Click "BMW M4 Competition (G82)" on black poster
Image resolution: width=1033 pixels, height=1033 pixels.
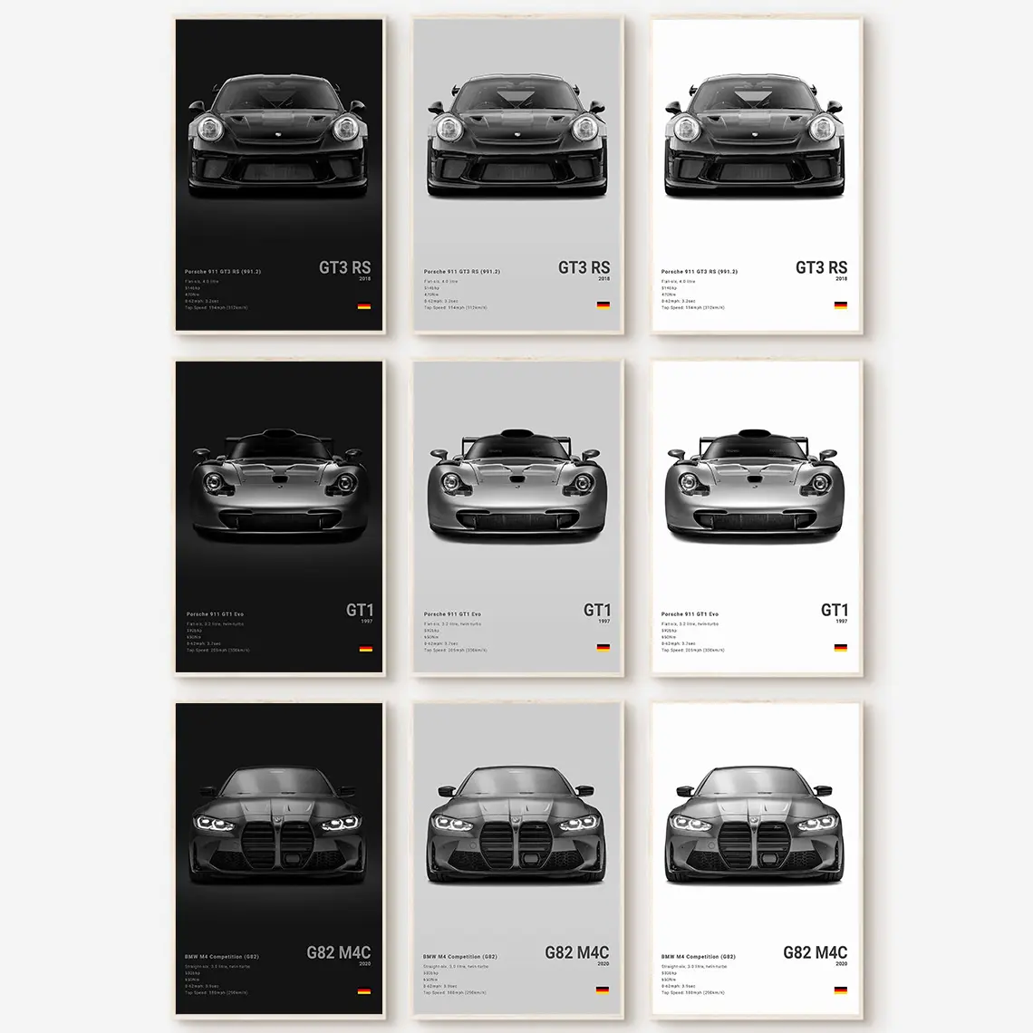pos(221,957)
